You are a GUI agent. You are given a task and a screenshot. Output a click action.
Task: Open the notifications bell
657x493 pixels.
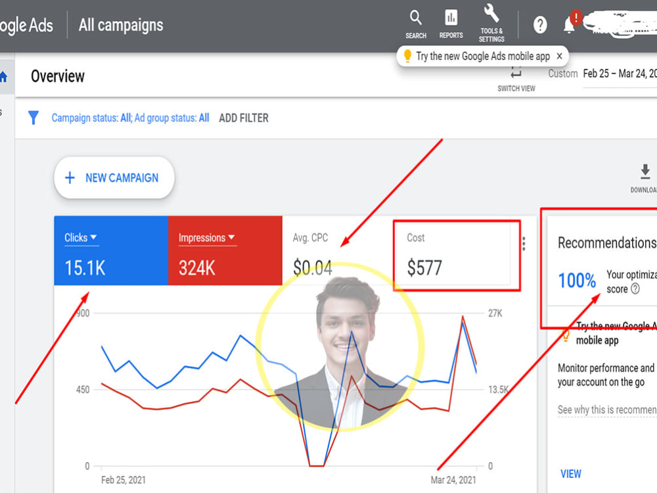[569, 25]
